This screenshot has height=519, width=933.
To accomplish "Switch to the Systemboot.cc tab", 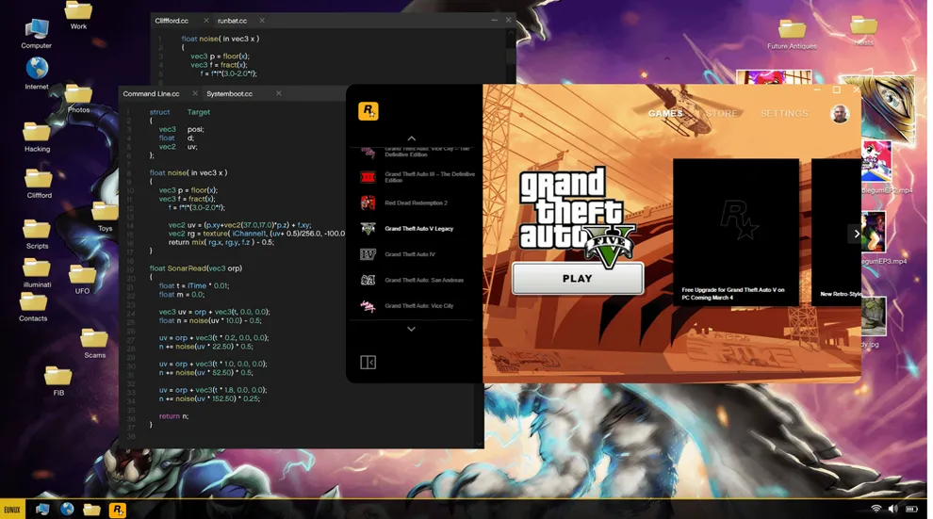I will (x=230, y=94).
